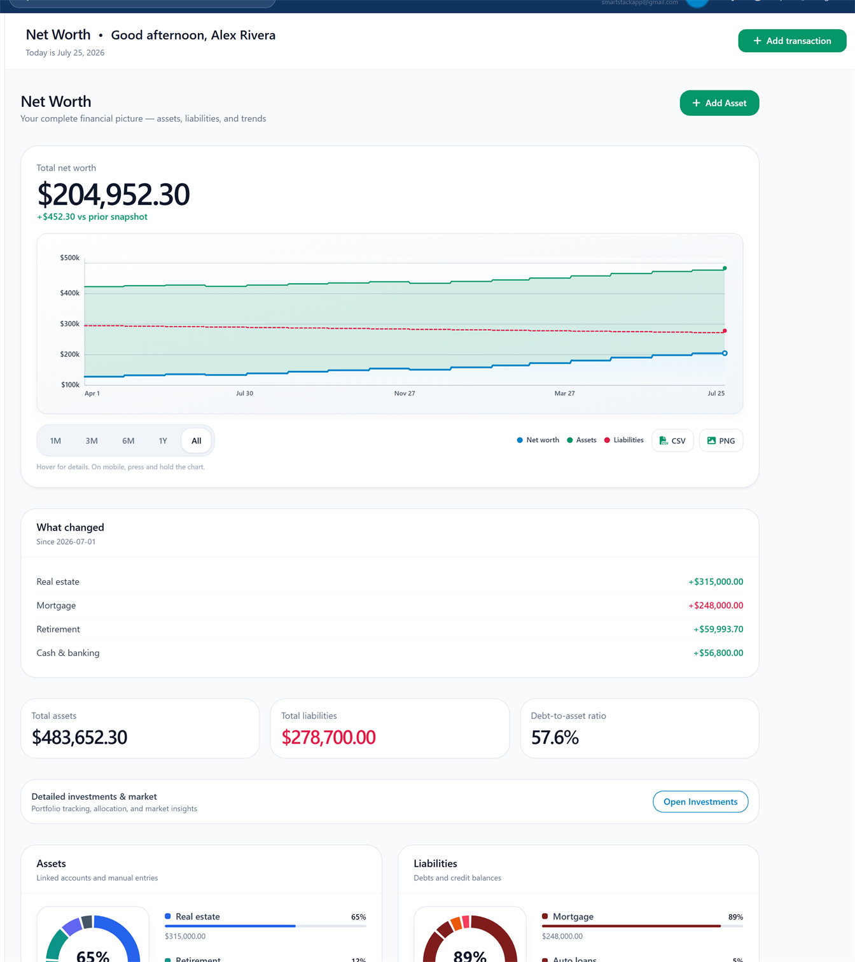Open Investments from the detailed investments card
Image resolution: width=855 pixels, height=962 pixels.
(700, 802)
